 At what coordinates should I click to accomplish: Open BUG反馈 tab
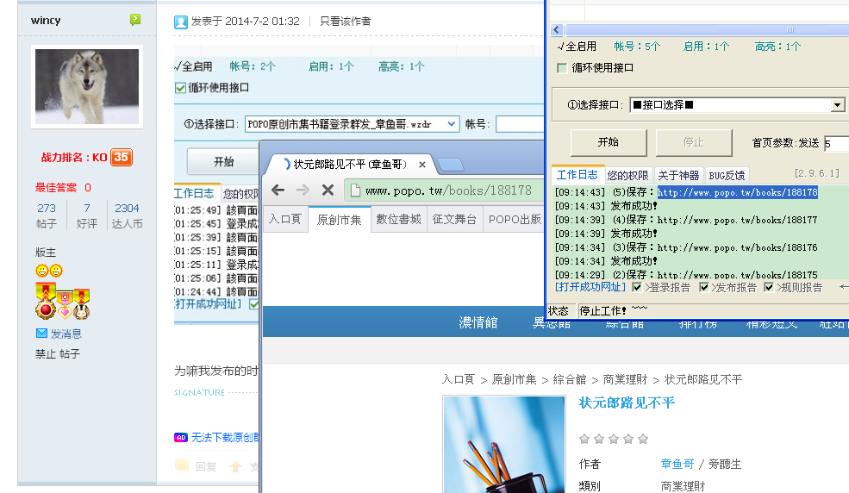727,175
